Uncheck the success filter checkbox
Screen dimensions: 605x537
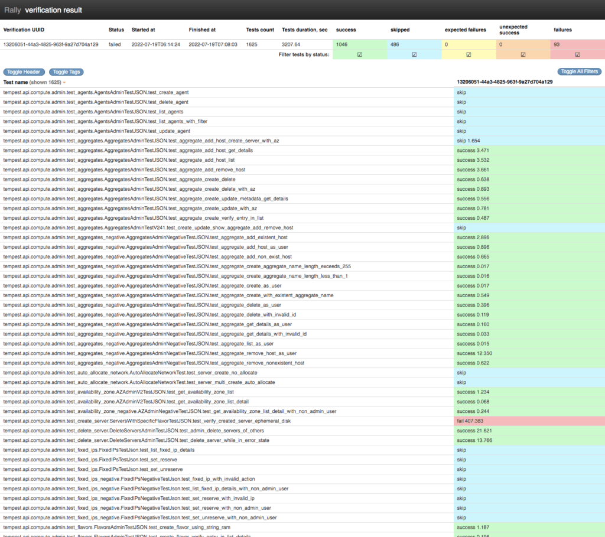pos(359,55)
